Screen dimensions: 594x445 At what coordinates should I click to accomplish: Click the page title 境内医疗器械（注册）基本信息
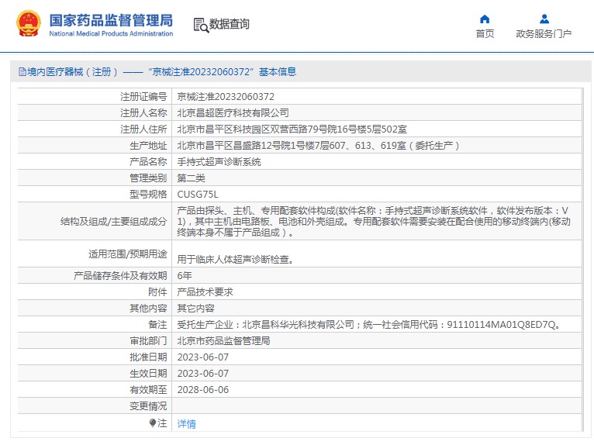[x=157, y=71]
